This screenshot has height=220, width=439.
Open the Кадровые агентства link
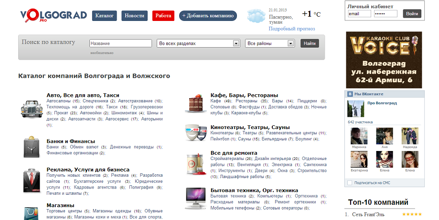(x=95, y=187)
